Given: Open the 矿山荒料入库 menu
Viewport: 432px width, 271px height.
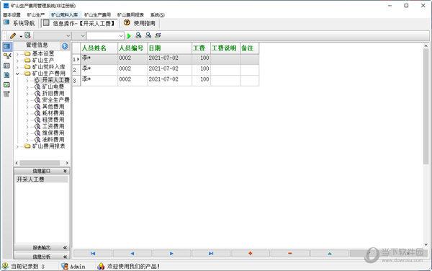Looking at the screenshot, I should point(65,15).
